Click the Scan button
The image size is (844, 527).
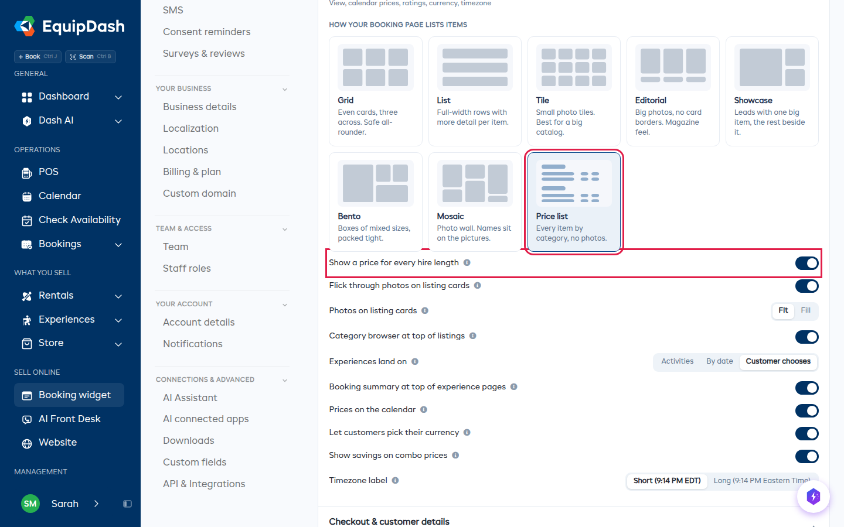coord(90,57)
